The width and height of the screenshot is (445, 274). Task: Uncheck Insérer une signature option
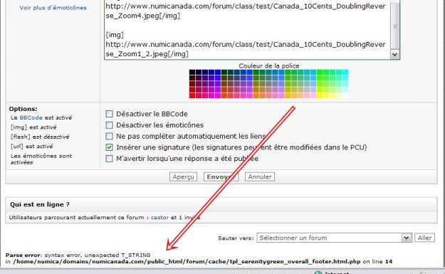pos(109,147)
